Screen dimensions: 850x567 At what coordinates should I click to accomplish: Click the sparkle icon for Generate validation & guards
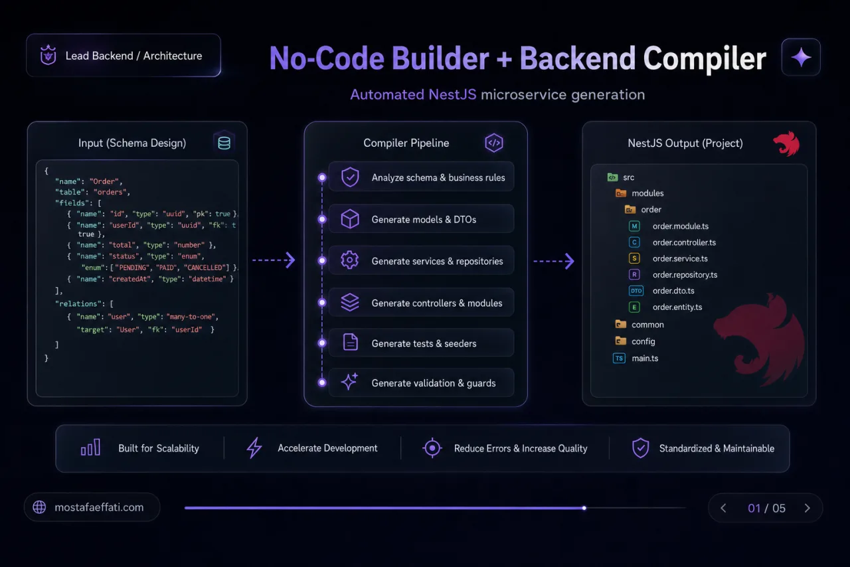349,382
